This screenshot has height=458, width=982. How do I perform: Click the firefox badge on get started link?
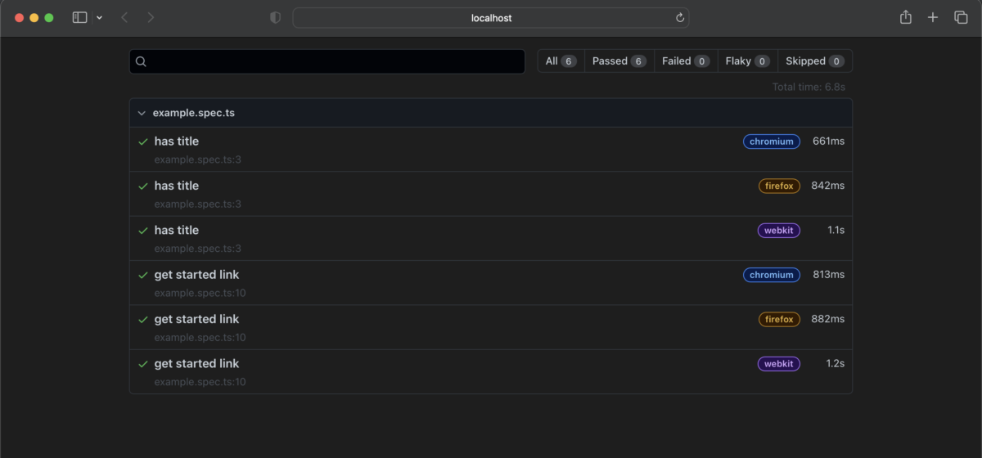[x=779, y=319]
